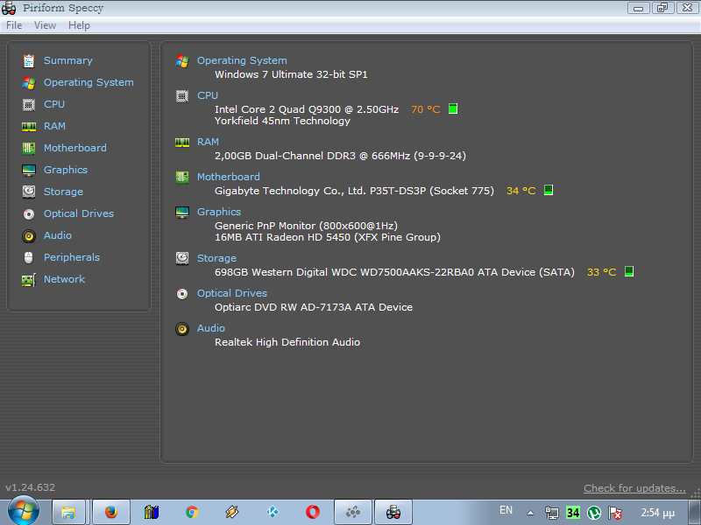Click the ATI Radeon HD 5450 text

pos(327,237)
